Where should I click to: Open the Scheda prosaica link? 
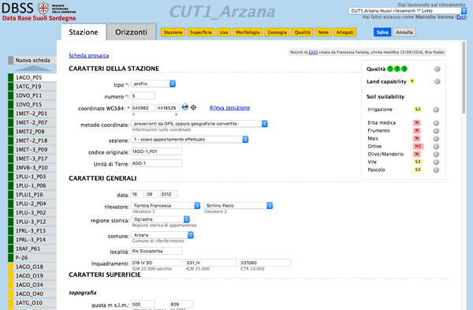(88, 55)
